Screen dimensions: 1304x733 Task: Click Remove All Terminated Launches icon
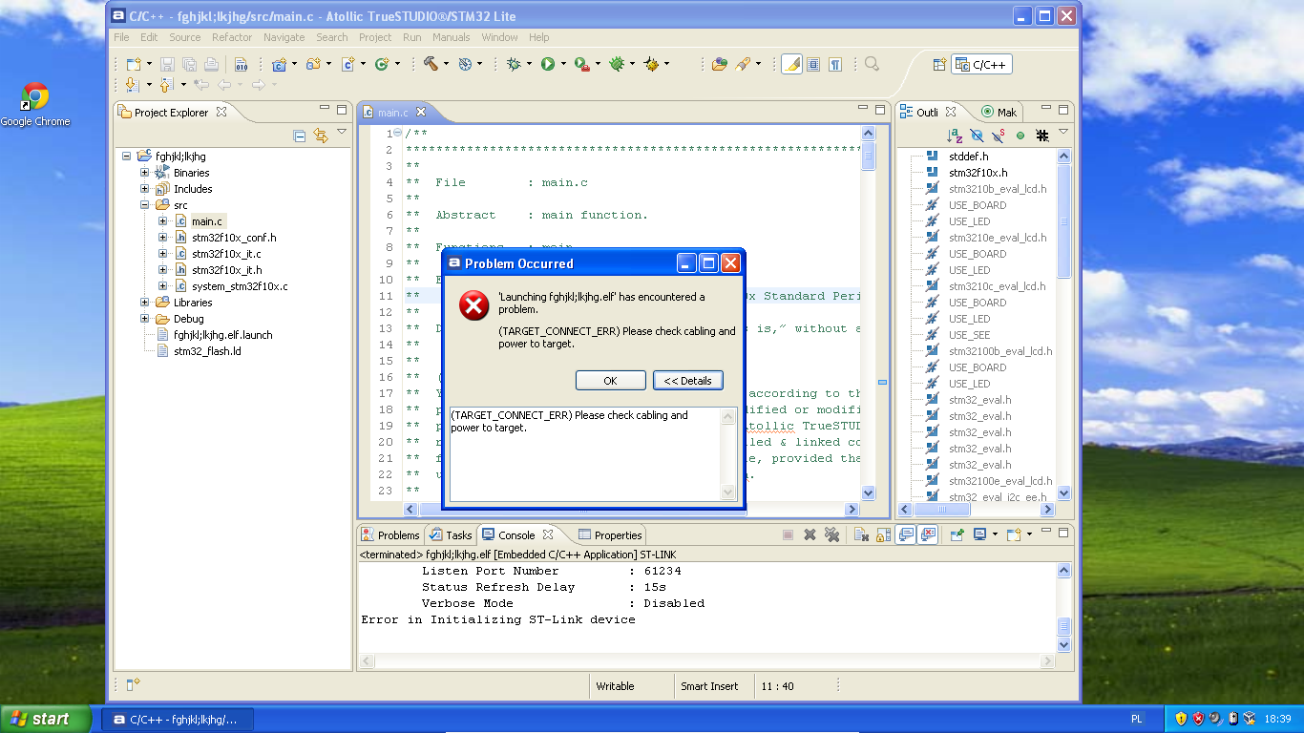point(831,535)
